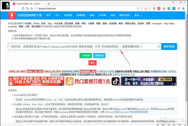The image size is (188, 126).
Task: Click the red extension icon in toolbar
Action: coord(159,8)
